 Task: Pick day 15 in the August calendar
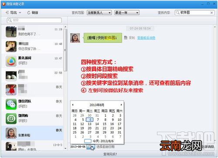105,124
